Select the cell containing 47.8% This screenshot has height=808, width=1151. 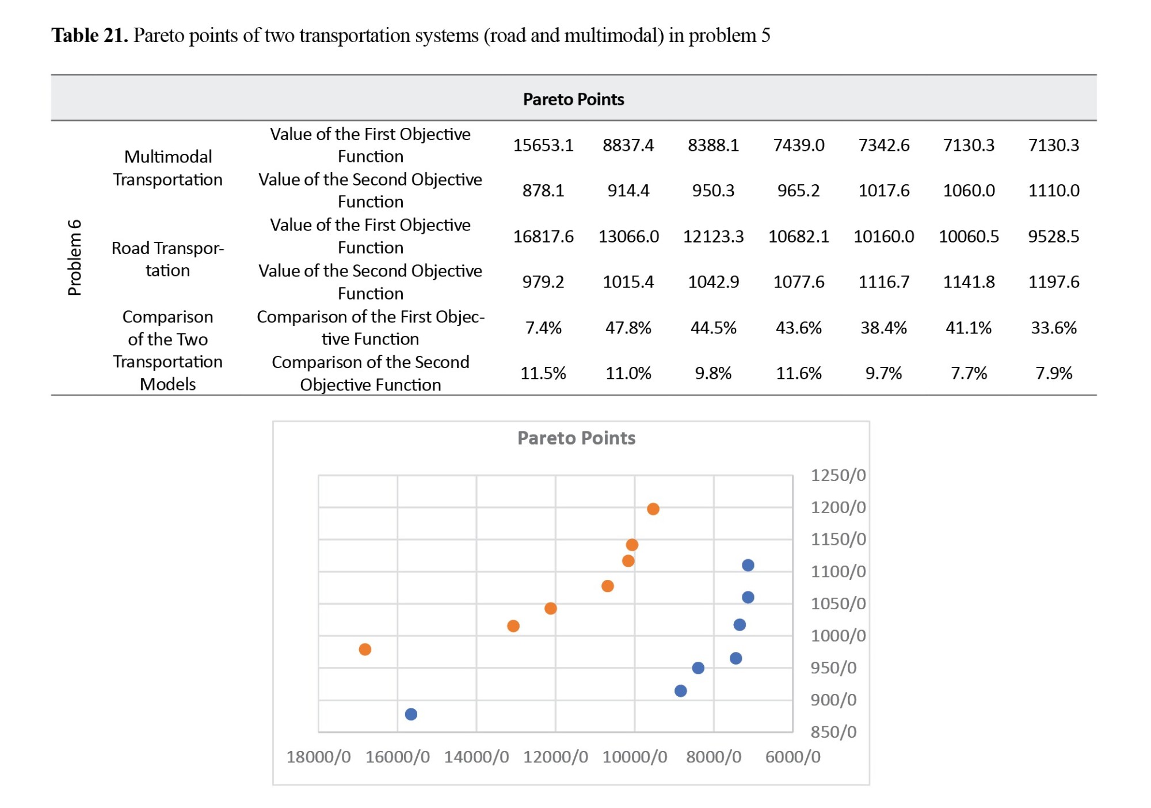click(x=628, y=328)
